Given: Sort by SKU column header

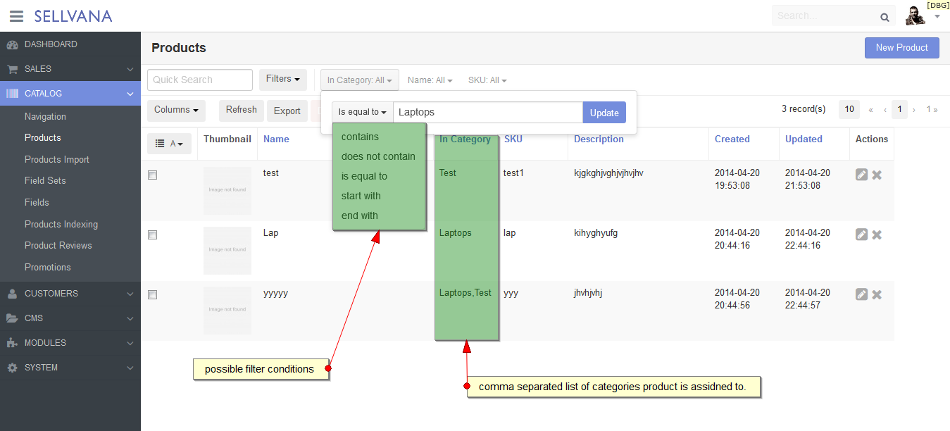Looking at the screenshot, I should (x=513, y=139).
